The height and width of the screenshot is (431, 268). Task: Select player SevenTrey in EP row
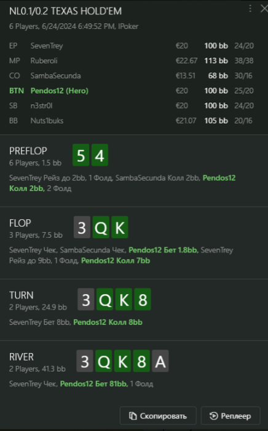tap(47, 46)
